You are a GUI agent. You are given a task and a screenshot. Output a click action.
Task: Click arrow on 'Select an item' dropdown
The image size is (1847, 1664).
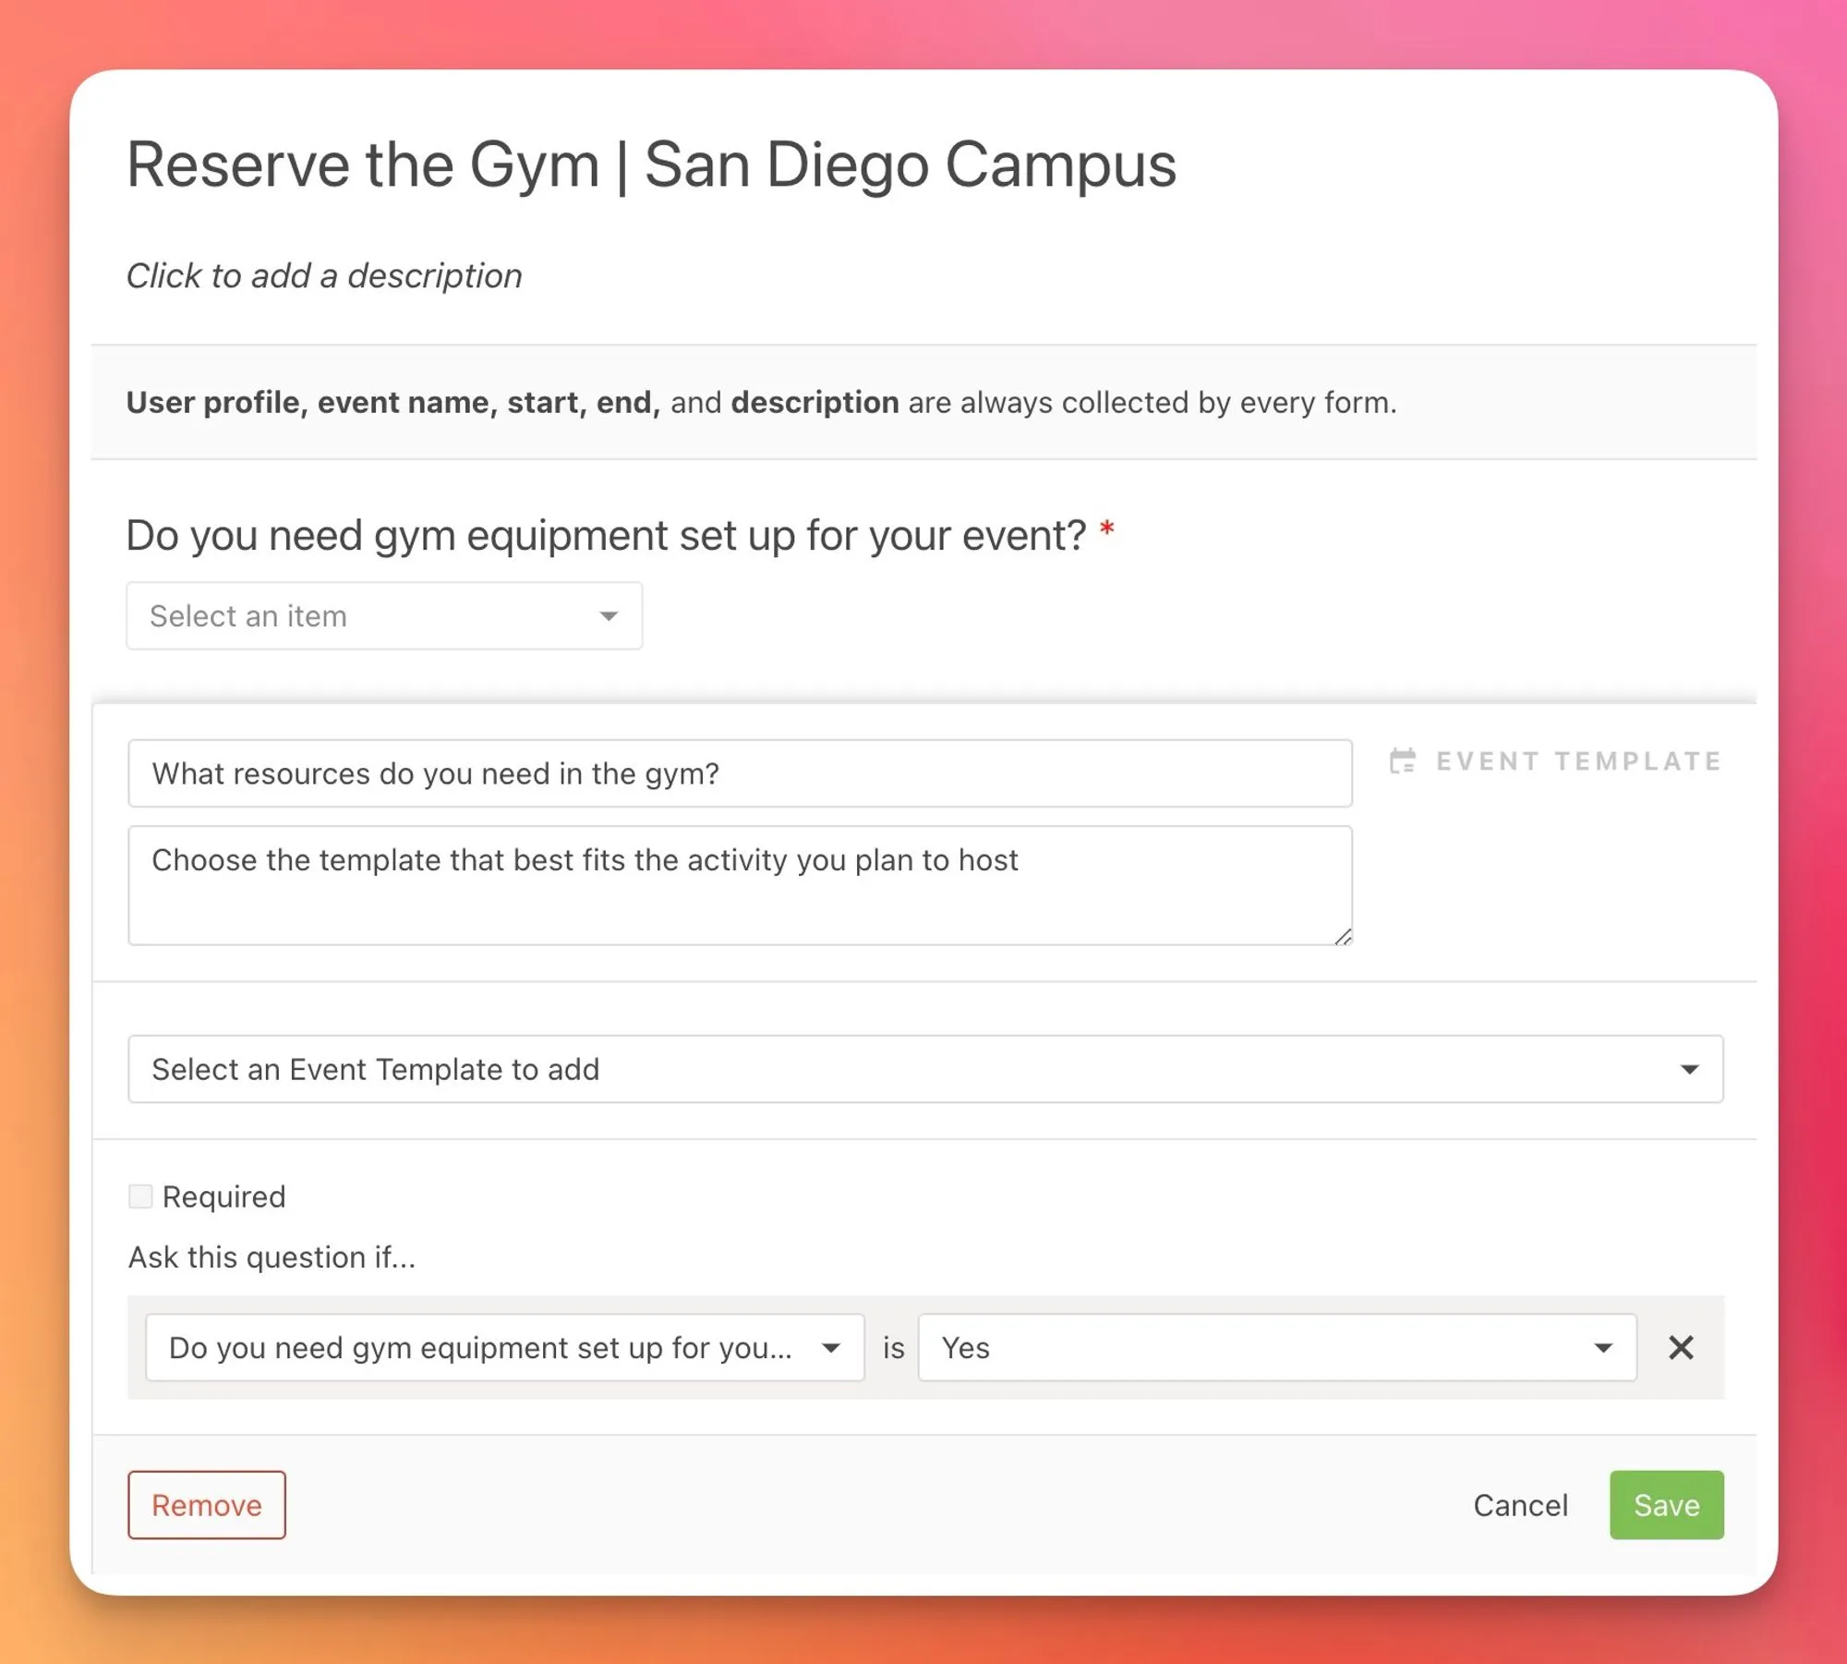609,615
